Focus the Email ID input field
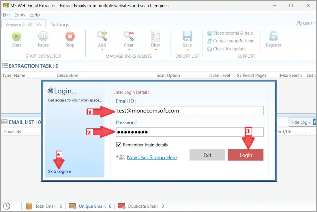The height and width of the screenshot is (212, 317). pos(190,110)
